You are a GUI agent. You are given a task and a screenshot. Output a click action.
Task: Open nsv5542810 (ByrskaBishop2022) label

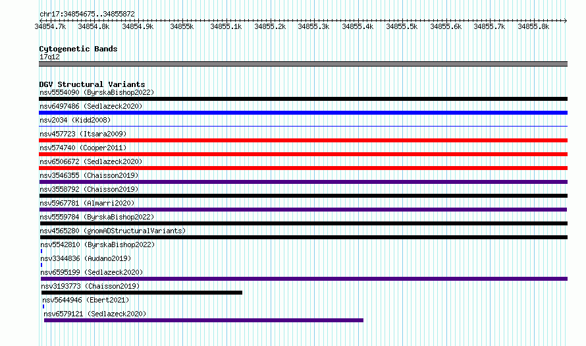(x=97, y=245)
